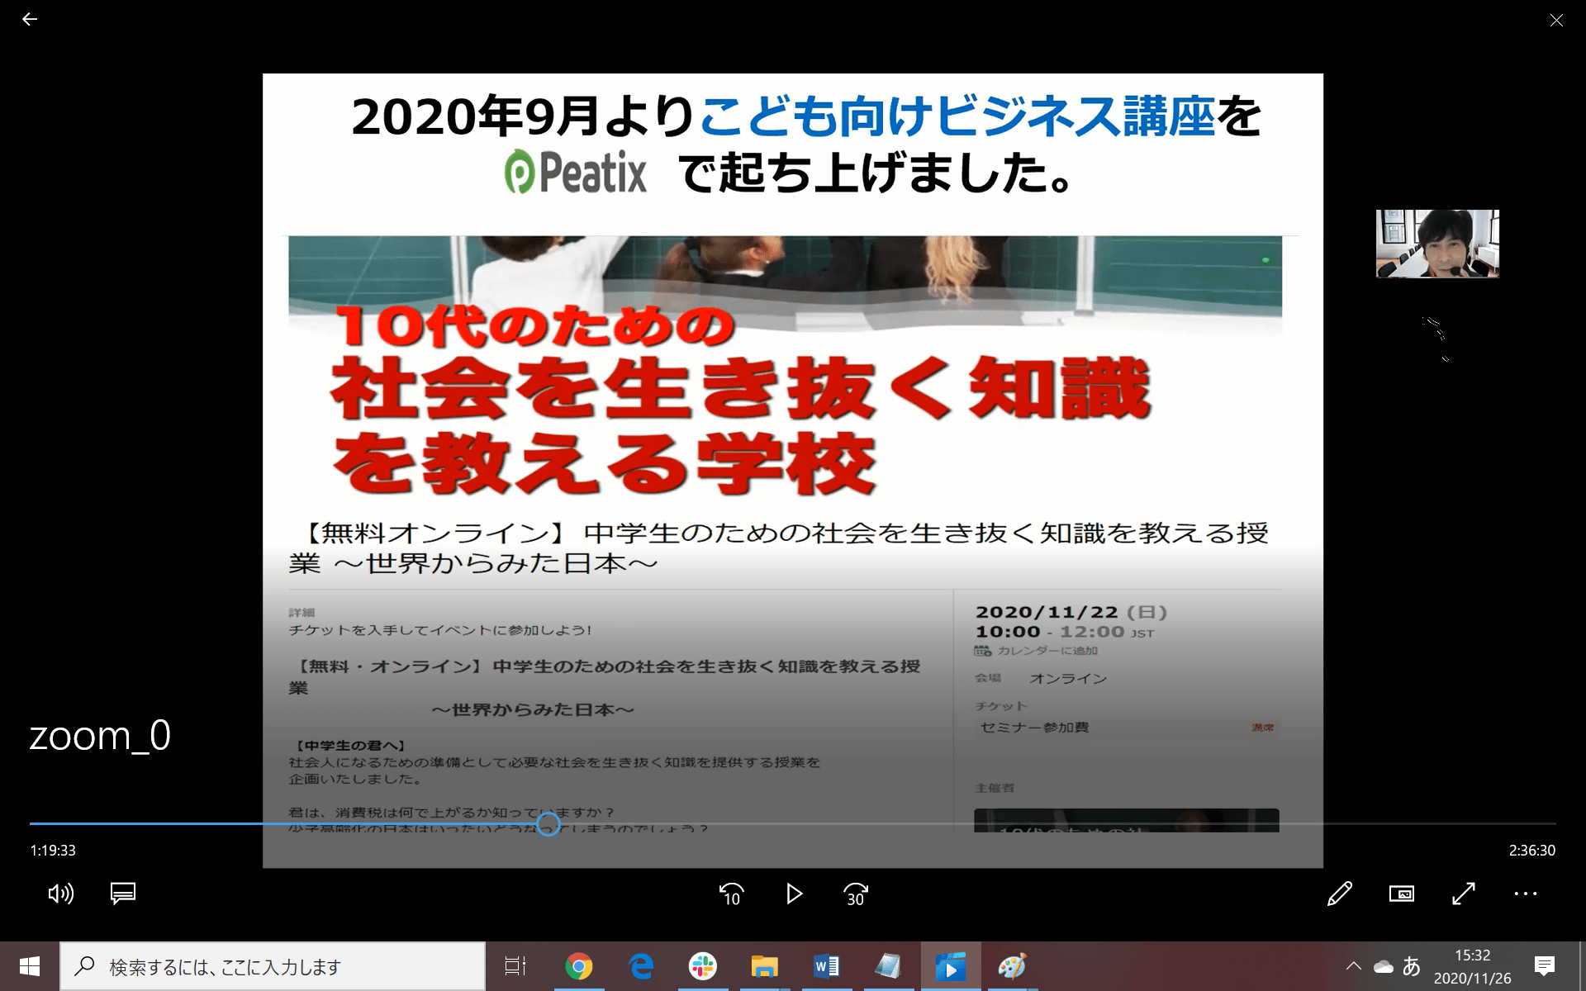Skip forward 30 seconds in the video
Screen dimensions: 1586x991
click(856, 894)
